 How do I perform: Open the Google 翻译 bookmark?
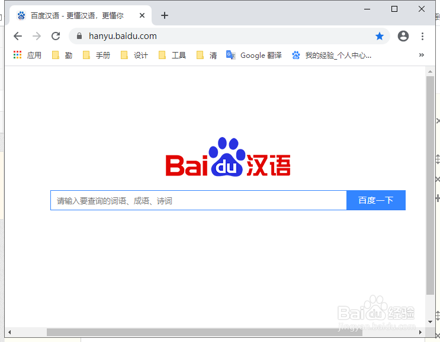pos(254,55)
